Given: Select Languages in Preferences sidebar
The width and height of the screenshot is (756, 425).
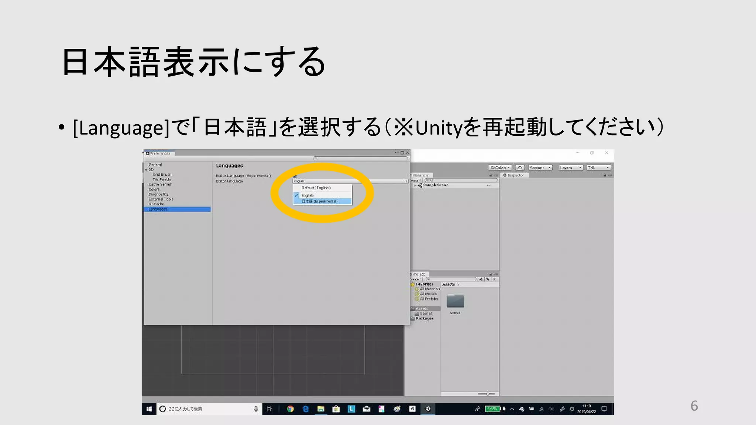Looking at the screenshot, I should tap(177, 209).
